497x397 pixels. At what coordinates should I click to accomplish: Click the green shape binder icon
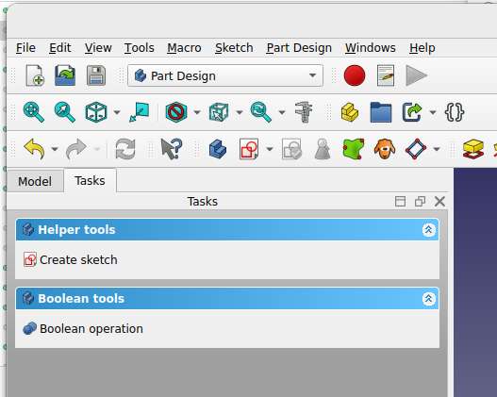(354, 149)
